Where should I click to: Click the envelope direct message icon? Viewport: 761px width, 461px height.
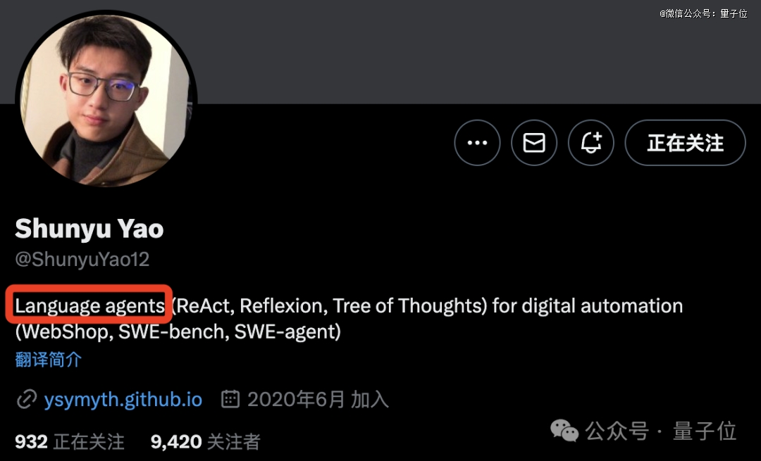click(x=534, y=142)
